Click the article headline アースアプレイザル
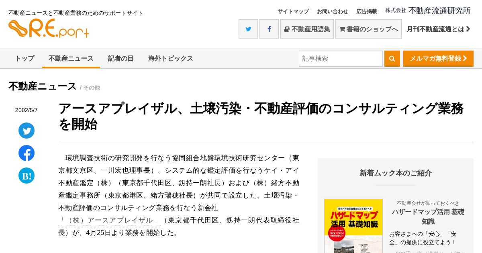482x253 pixels. coord(261,116)
